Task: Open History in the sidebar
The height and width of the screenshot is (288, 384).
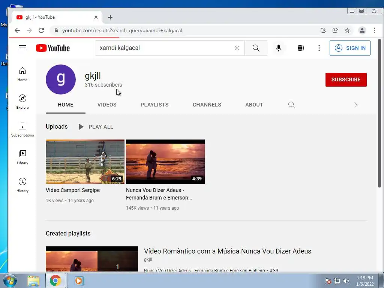Action: coord(22,185)
